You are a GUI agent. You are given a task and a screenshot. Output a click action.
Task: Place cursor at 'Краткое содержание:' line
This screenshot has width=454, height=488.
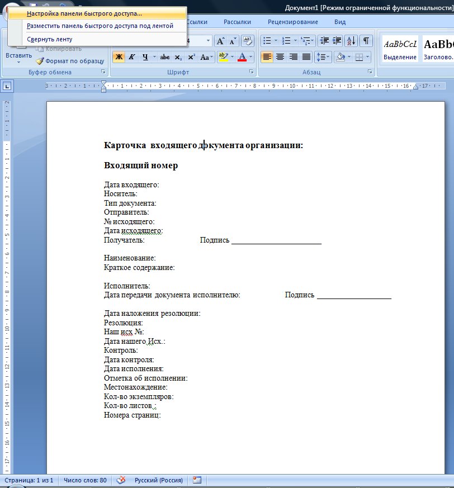click(139, 268)
